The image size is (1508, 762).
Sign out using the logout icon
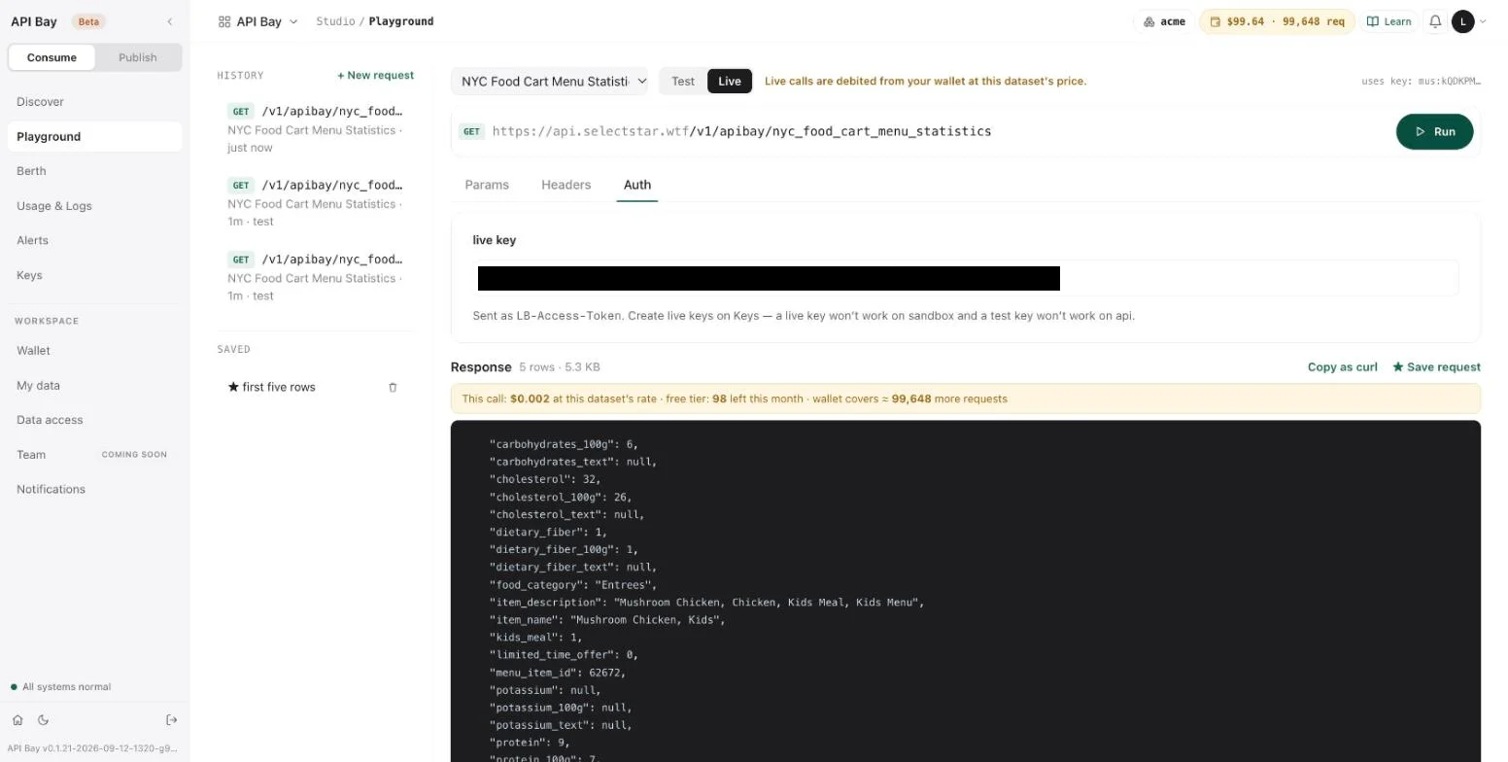[x=172, y=720]
